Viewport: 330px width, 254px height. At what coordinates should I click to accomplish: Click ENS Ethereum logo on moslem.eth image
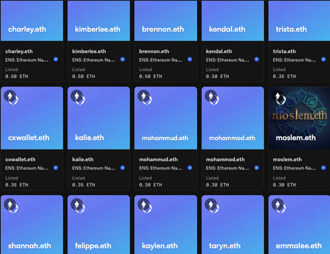279,98
